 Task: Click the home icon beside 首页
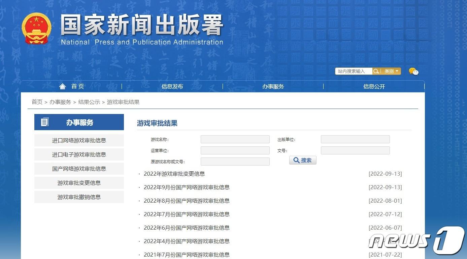coord(63,87)
